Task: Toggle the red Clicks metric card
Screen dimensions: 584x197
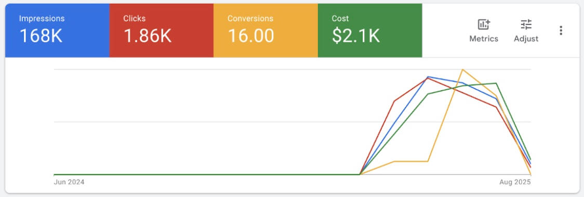Action: (x=161, y=31)
